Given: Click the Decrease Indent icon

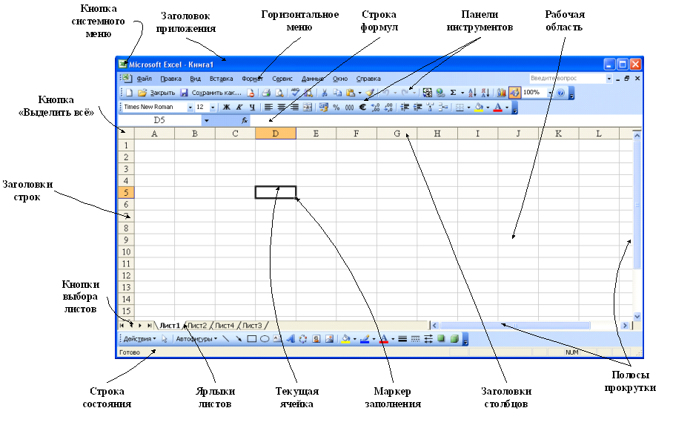Looking at the screenshot, I should [405, 107].
